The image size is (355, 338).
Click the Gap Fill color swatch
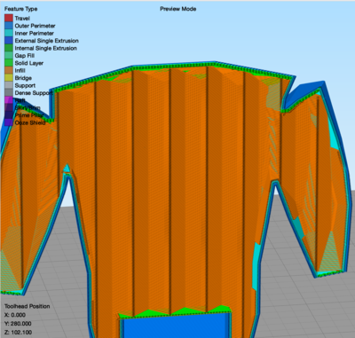(9, 55)
